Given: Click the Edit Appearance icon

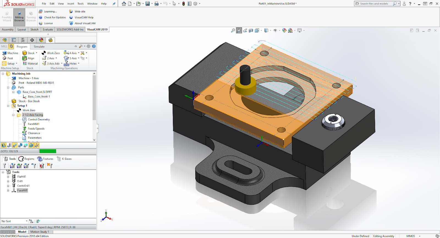Looking at the screenshot, I should 284,30.
